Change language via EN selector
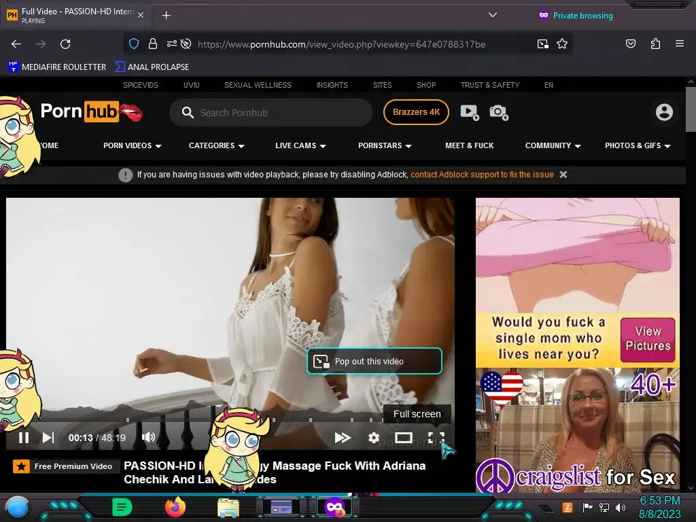 pyautogui.click(x=549, y=85)
